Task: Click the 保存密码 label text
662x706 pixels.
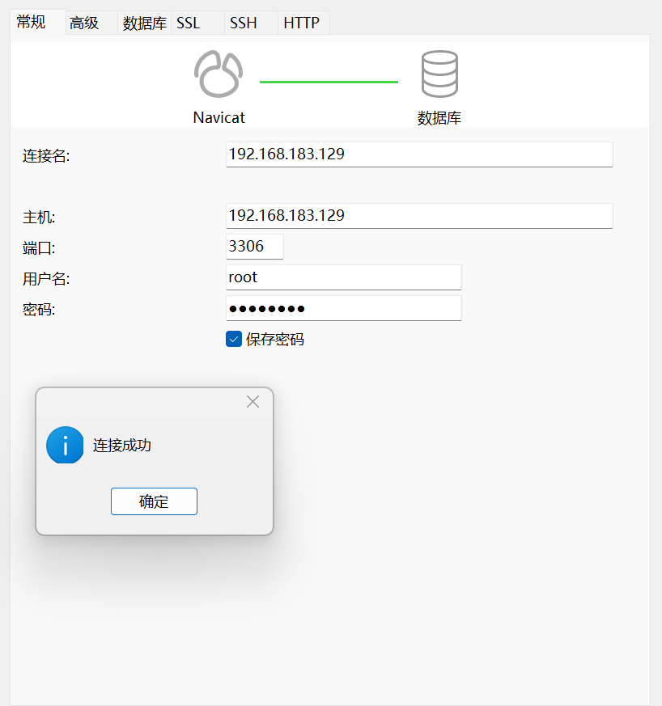Action: (x=275, y=339)
